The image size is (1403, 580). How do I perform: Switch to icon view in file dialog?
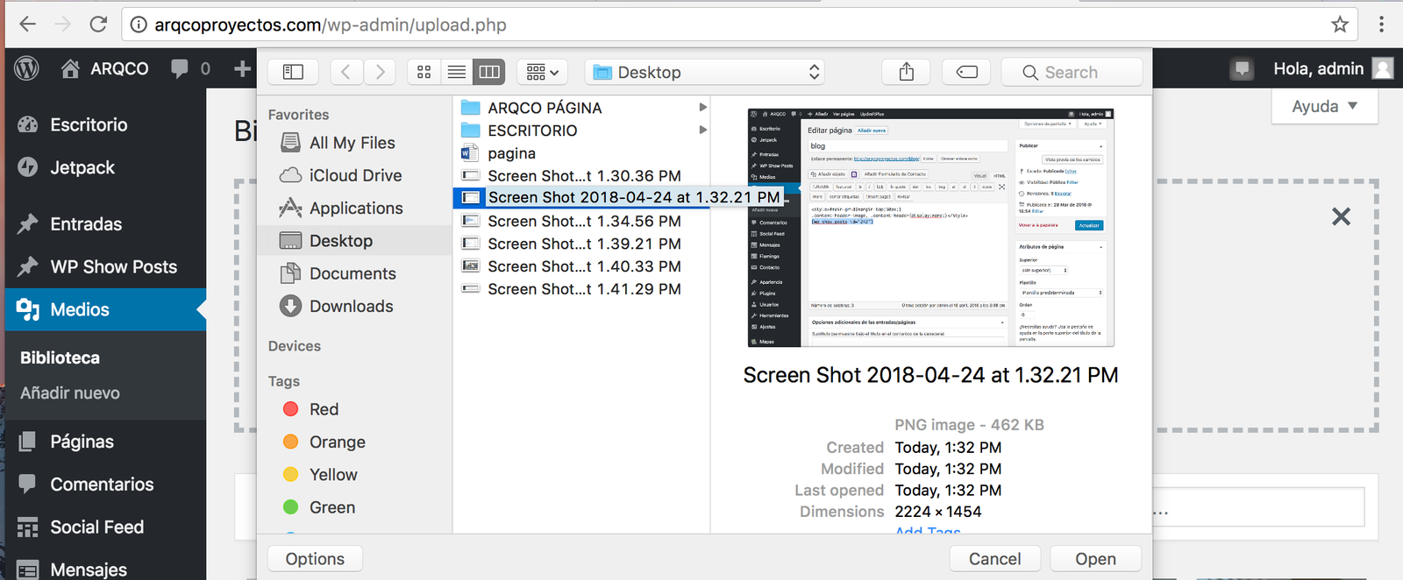pyautogui.click(x=424, y=72)
